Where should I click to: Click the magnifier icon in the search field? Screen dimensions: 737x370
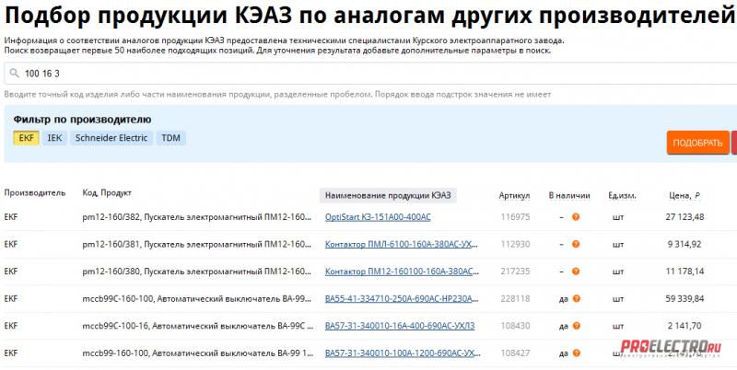pos(15,74)
